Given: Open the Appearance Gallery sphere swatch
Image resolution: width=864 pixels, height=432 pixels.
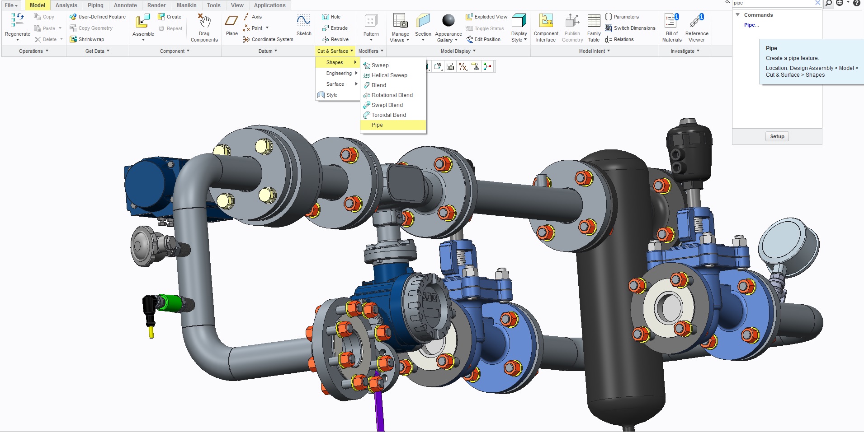Looking at the screenshot, I should pyautogui.click(x=448, y=21).
